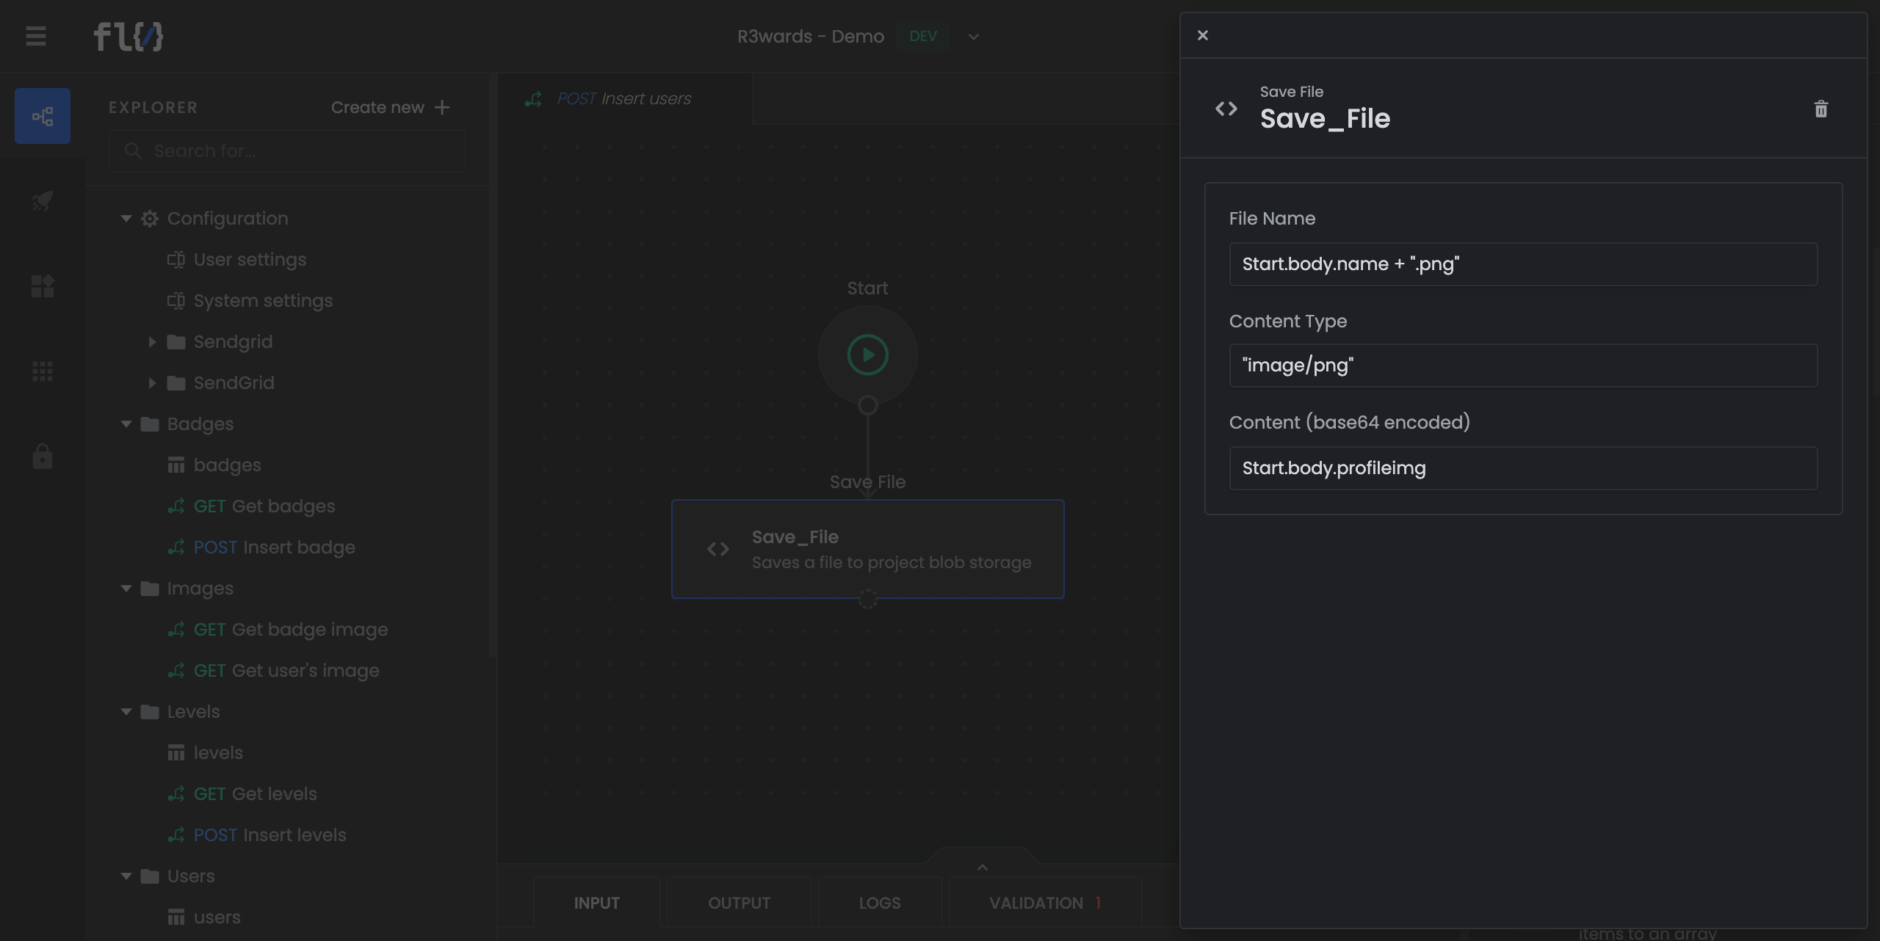Screen dimensions: 1880x941
Task: Collapse the Users folder
Action: [x=126, y=876]
